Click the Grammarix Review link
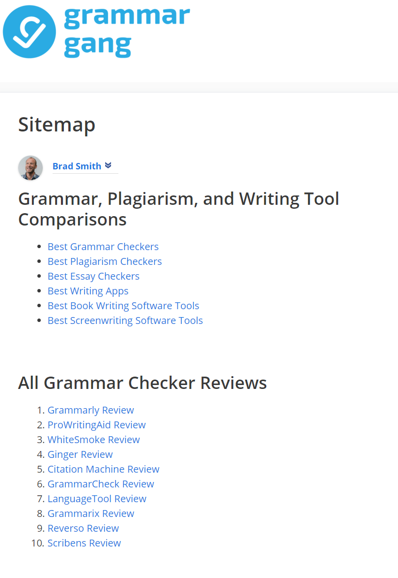This screenshot has width=398, height=578. coord(90,514)
